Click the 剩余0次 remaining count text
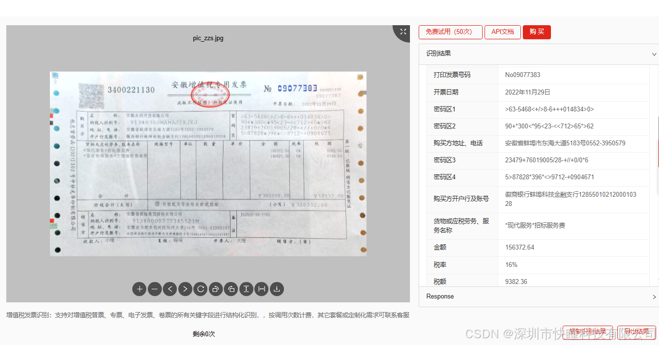The height and width of the screenshot is (345, 659). click(x=204, y=334)
